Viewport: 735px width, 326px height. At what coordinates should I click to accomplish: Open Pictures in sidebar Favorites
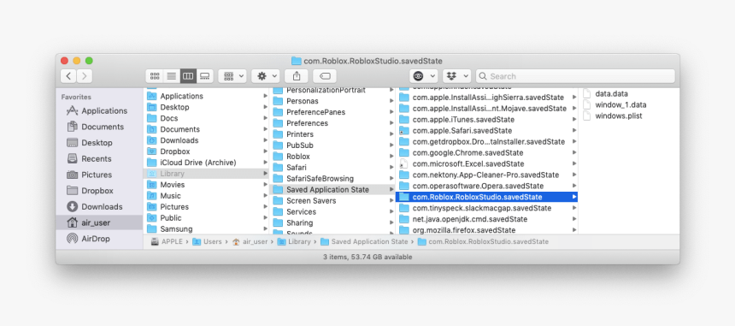tap(90, 175)
